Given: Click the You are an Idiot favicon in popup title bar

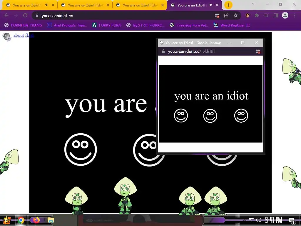Looking at the screenshot, I should coord(162,43).
